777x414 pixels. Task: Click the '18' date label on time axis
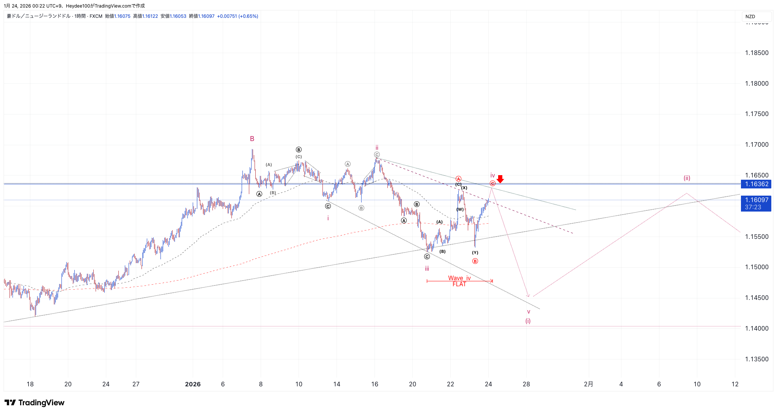[x=30, y=384]
